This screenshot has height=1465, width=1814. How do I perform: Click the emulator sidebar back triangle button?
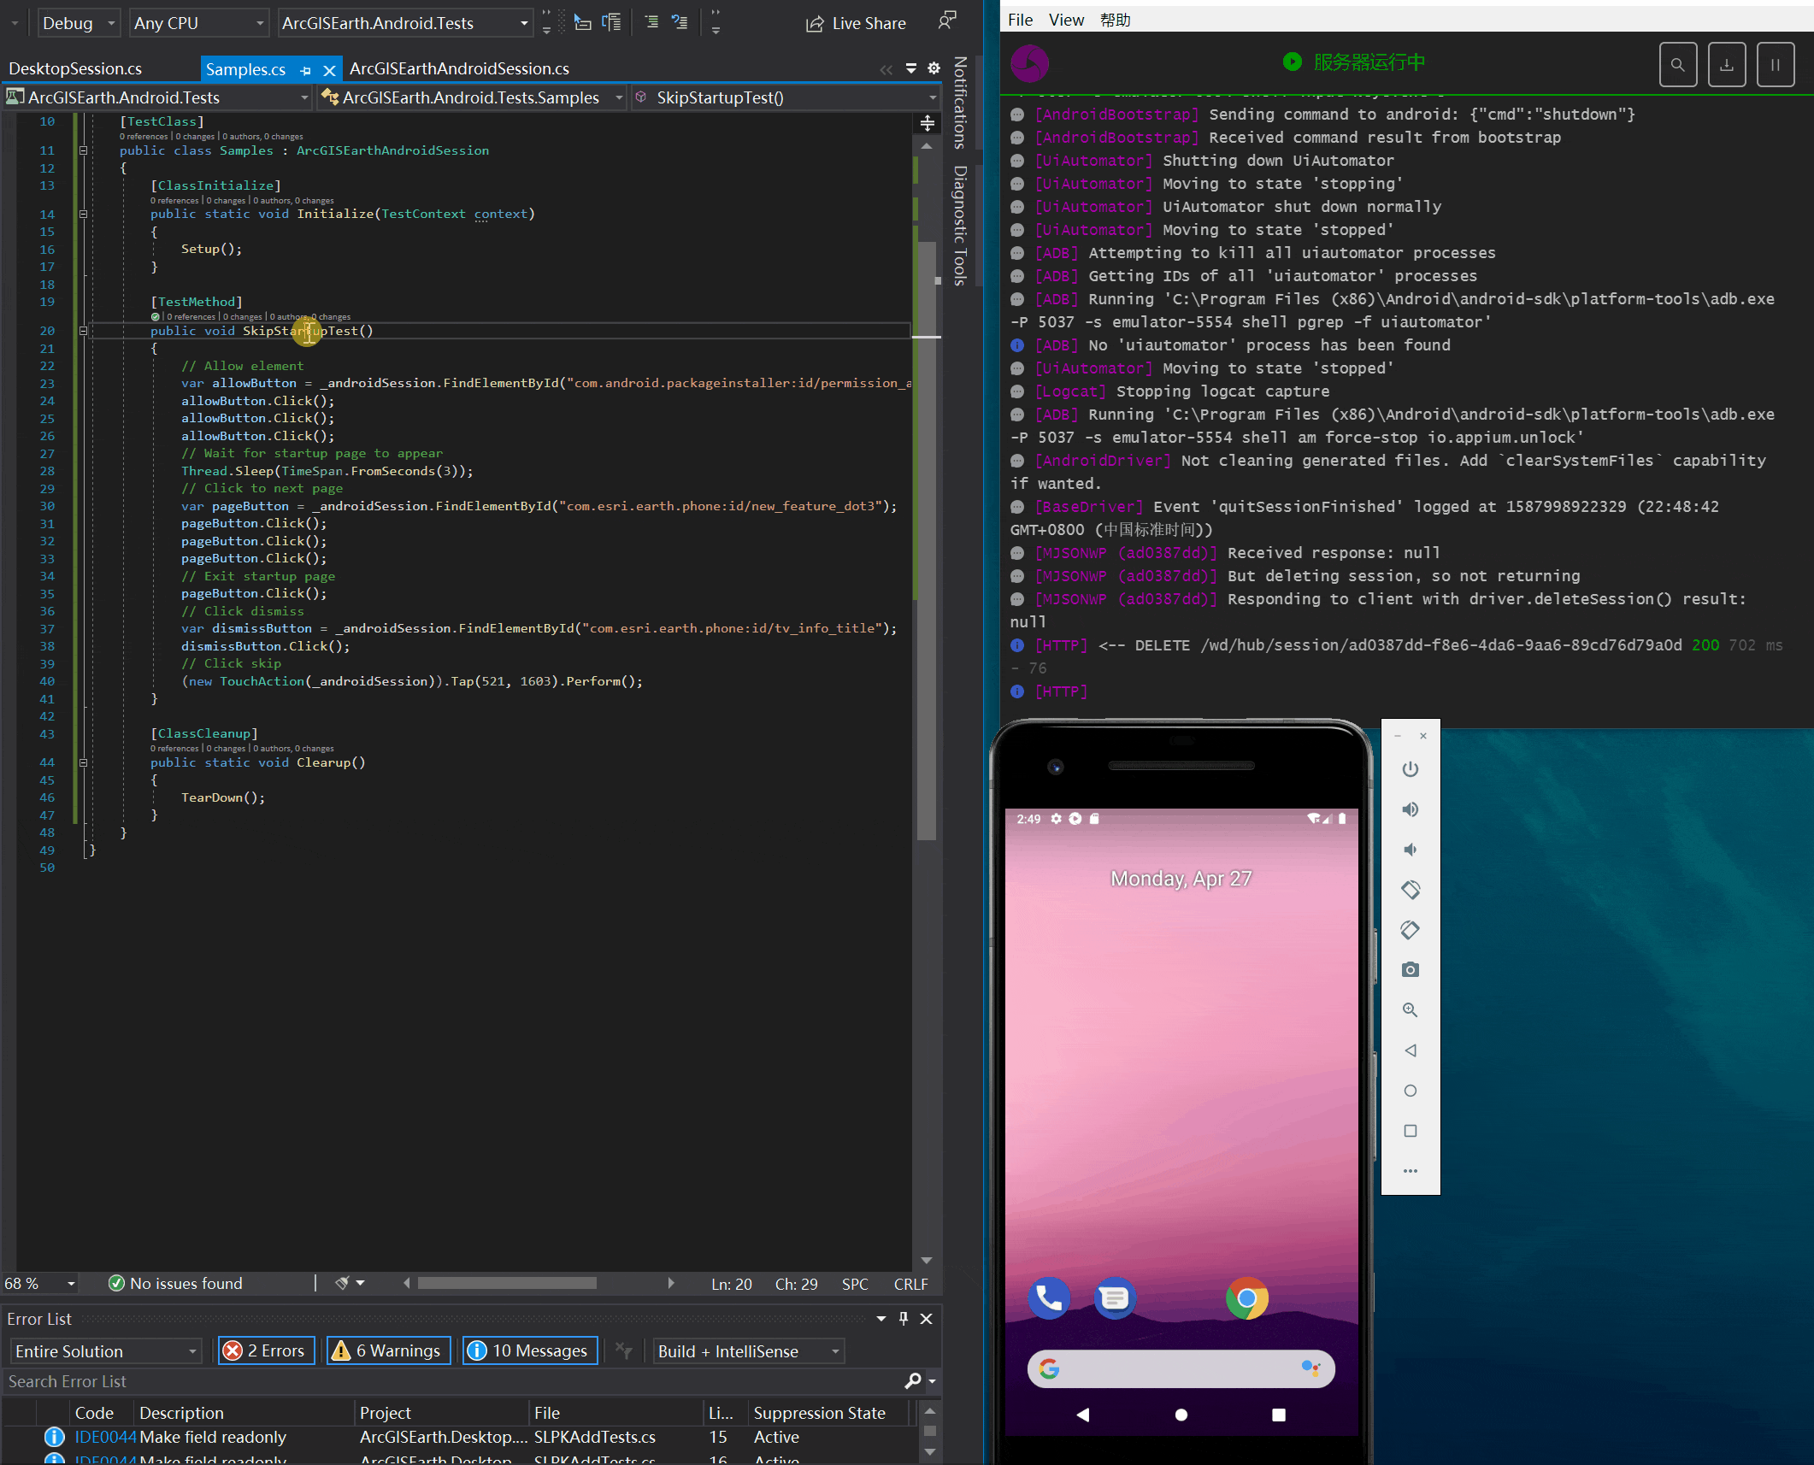[1411, 1050]
